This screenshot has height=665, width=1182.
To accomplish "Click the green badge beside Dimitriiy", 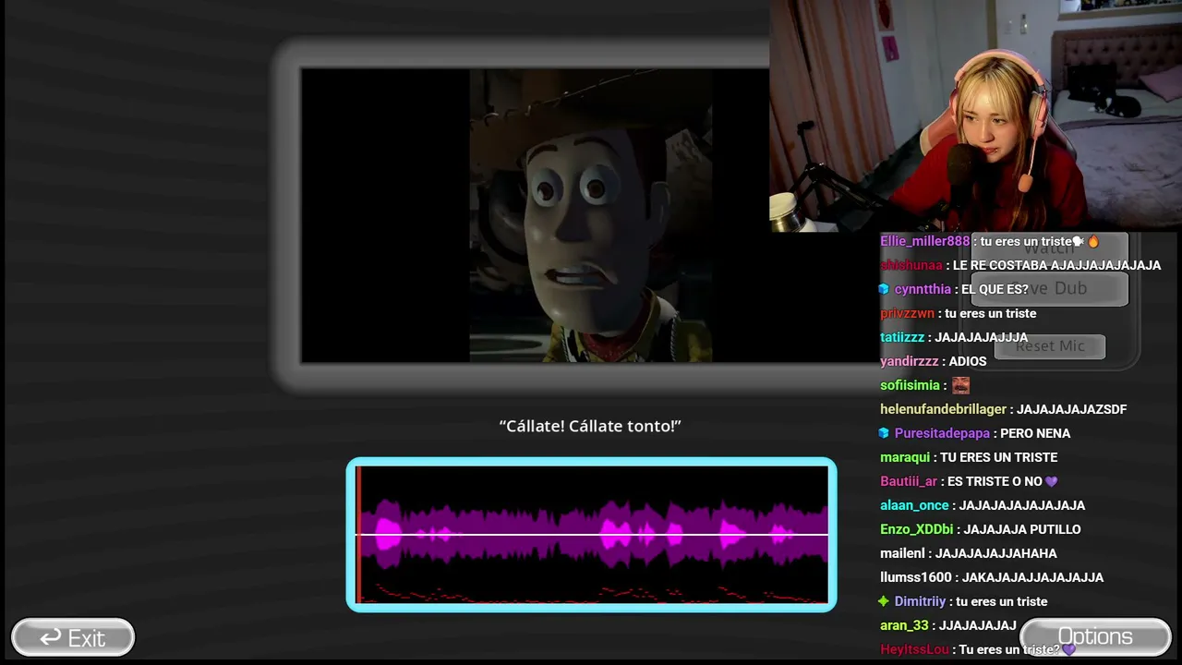I will coord(884,601).
